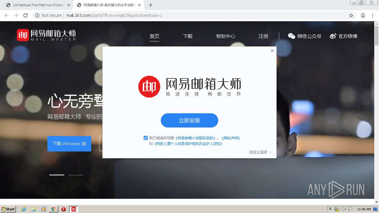Click the 官方微博 text link
Viewport: 379px width, 213px height.
point(348,36)
